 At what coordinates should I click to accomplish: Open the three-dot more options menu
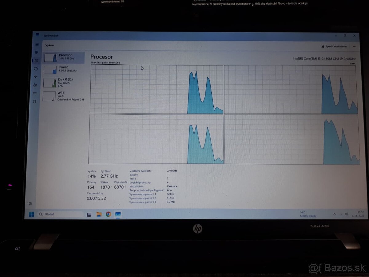(x=354, y=46)
